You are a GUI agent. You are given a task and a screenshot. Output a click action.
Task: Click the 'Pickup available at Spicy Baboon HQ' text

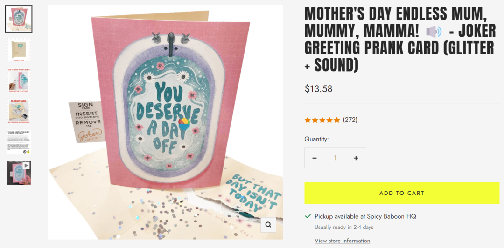[x=365, y=216]
